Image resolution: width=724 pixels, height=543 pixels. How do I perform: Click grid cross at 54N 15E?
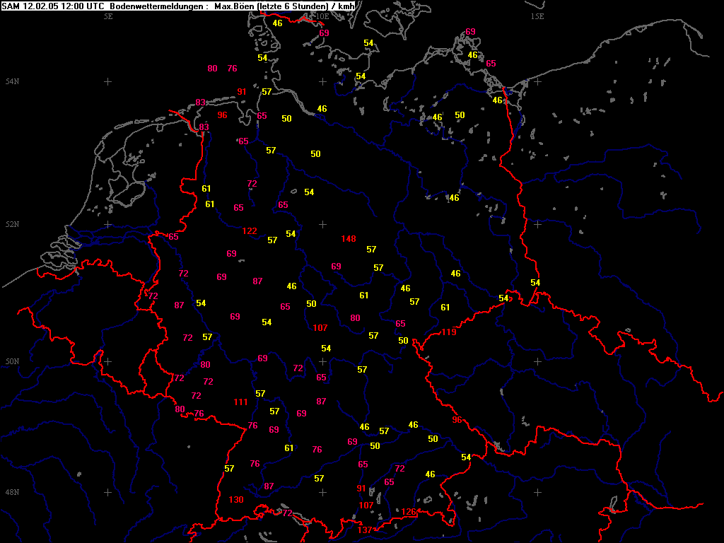click(537, 82)
